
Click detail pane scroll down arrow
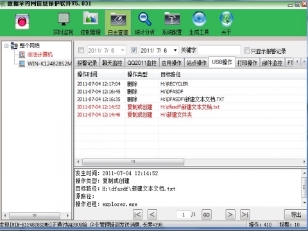[x=304, y=202]
